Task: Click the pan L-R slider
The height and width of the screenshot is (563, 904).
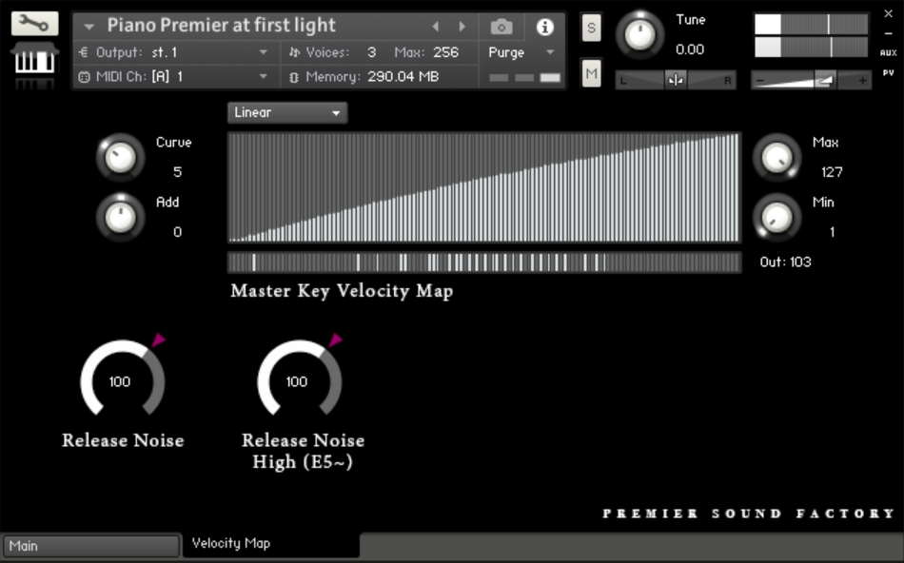Action: coord(675,80)
